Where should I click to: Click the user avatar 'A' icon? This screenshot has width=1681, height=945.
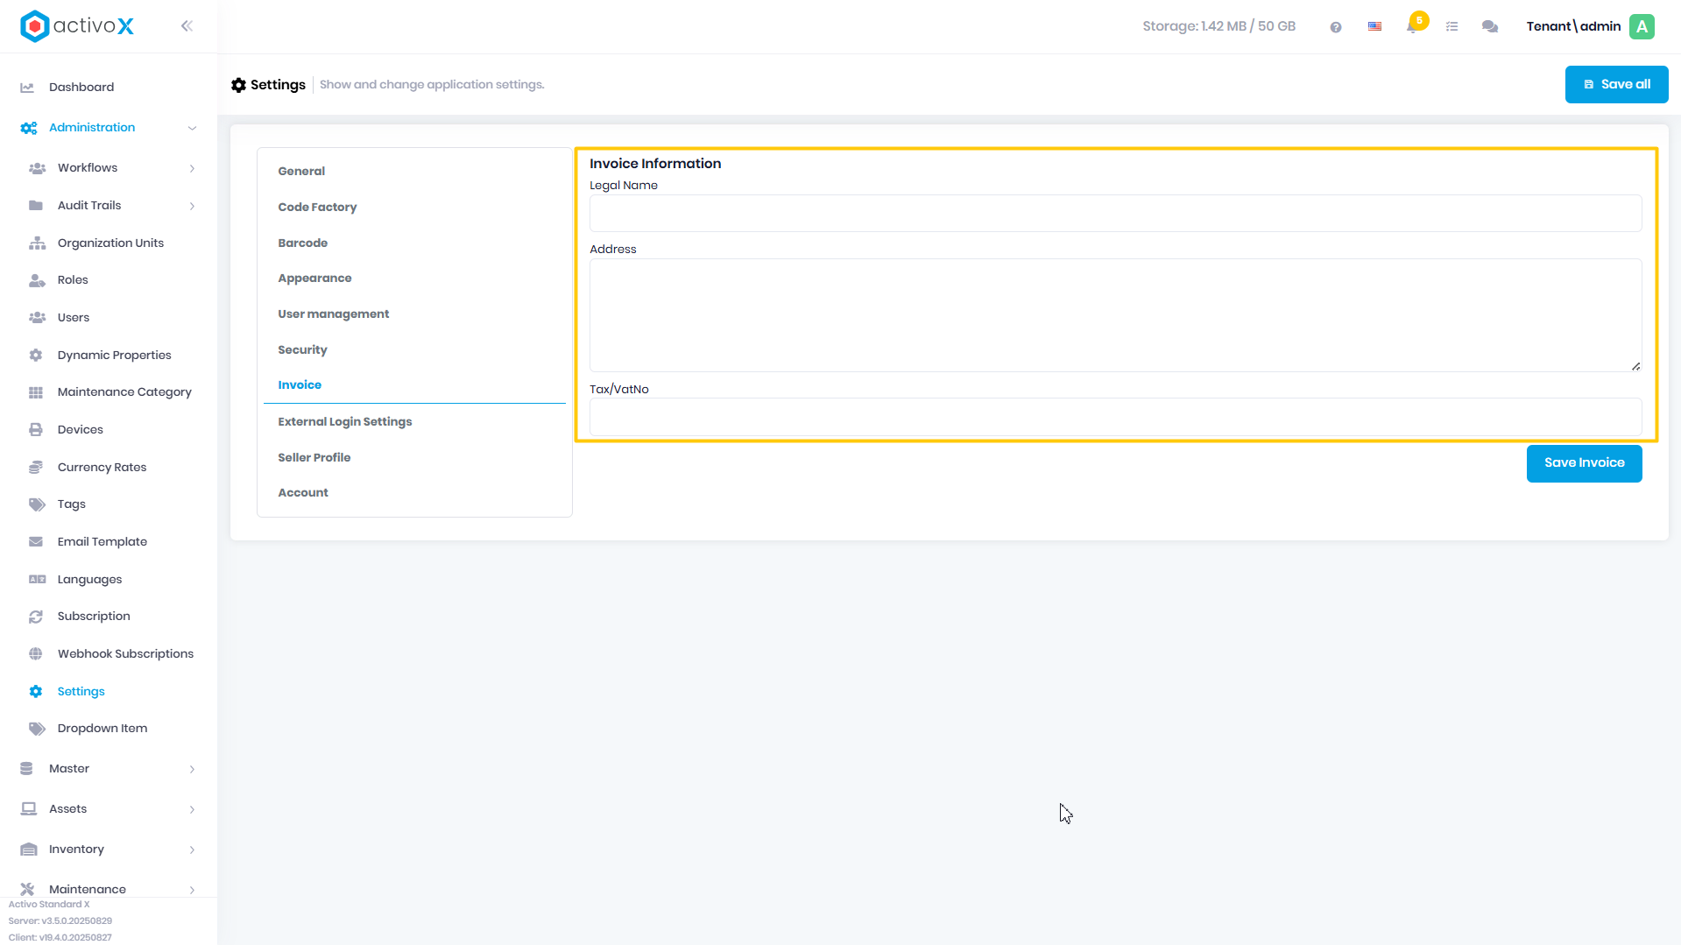click(1642, 26)
